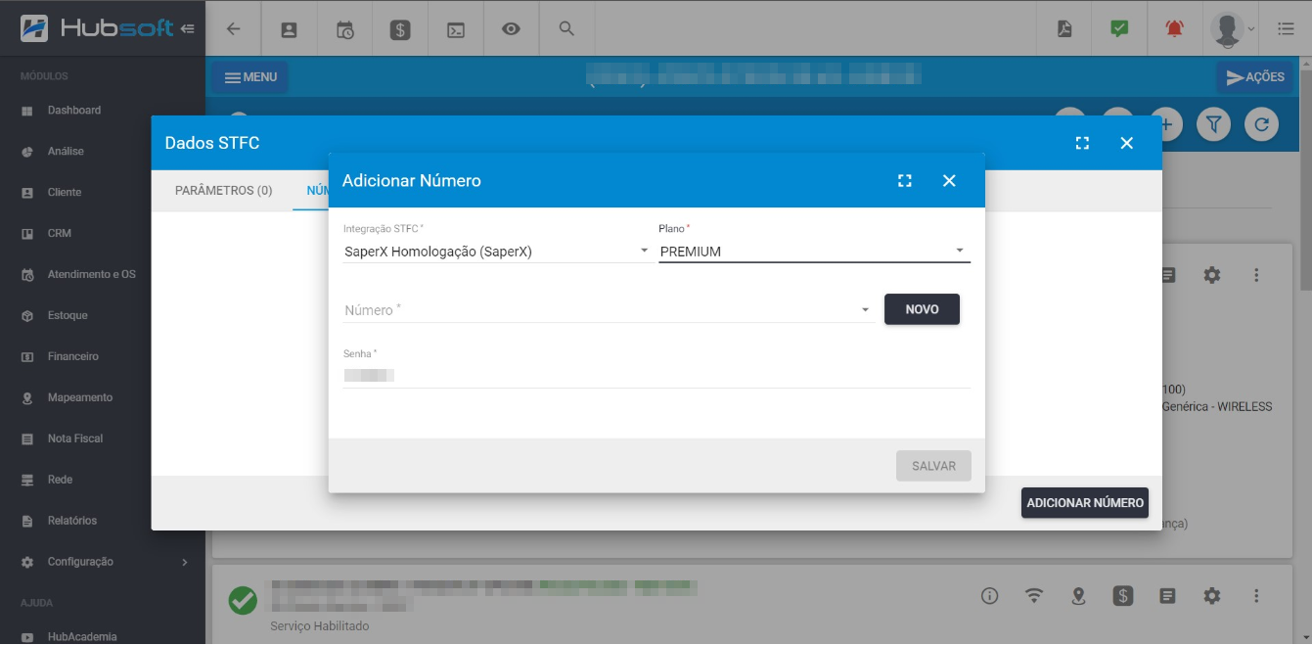Click the red alarm bell notification icon
The height and width of the screenshot is (645, 1312).
click(x=1174, y=29)
